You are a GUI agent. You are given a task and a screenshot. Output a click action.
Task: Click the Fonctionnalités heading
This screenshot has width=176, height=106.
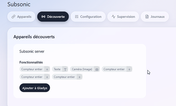pyautogui.click(x=31, y=62)
